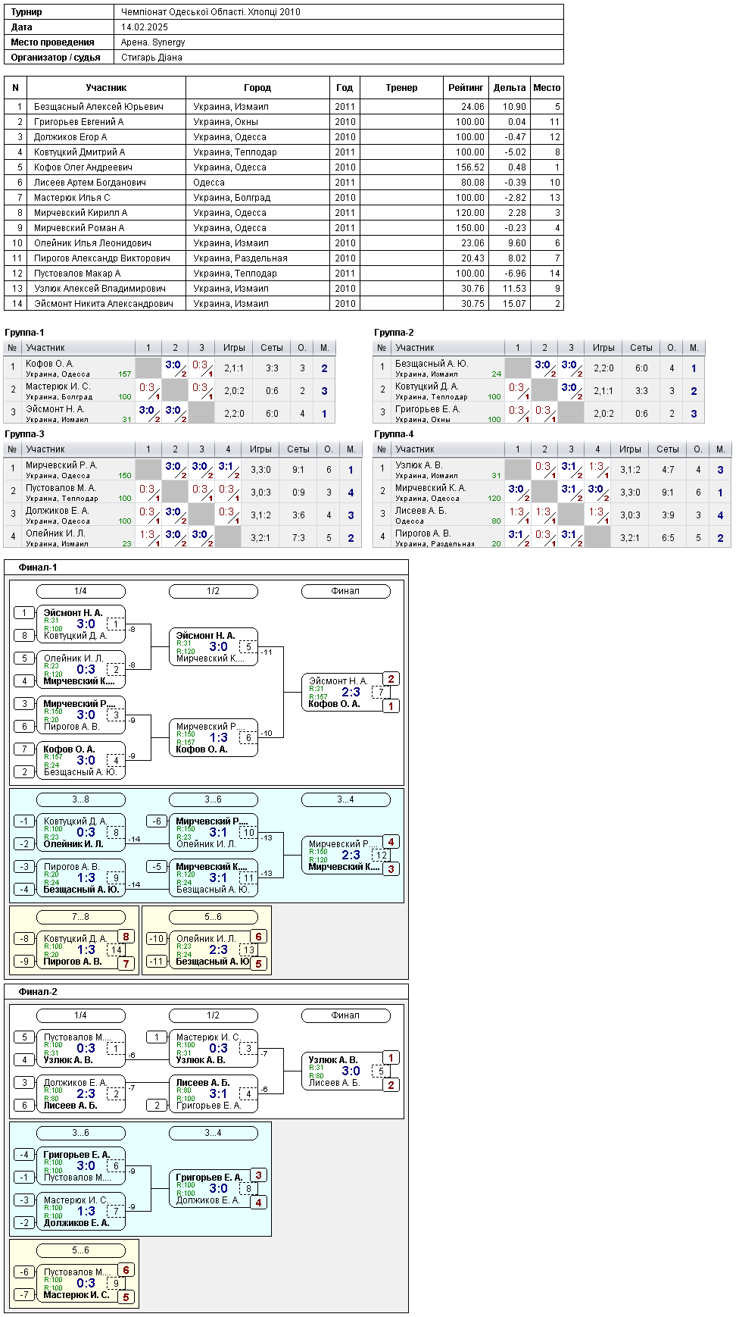Image resolution: width=739 pixels, height=1317 pixels.
Task: Select the Финал-2 section title
Action: [38, 992]
